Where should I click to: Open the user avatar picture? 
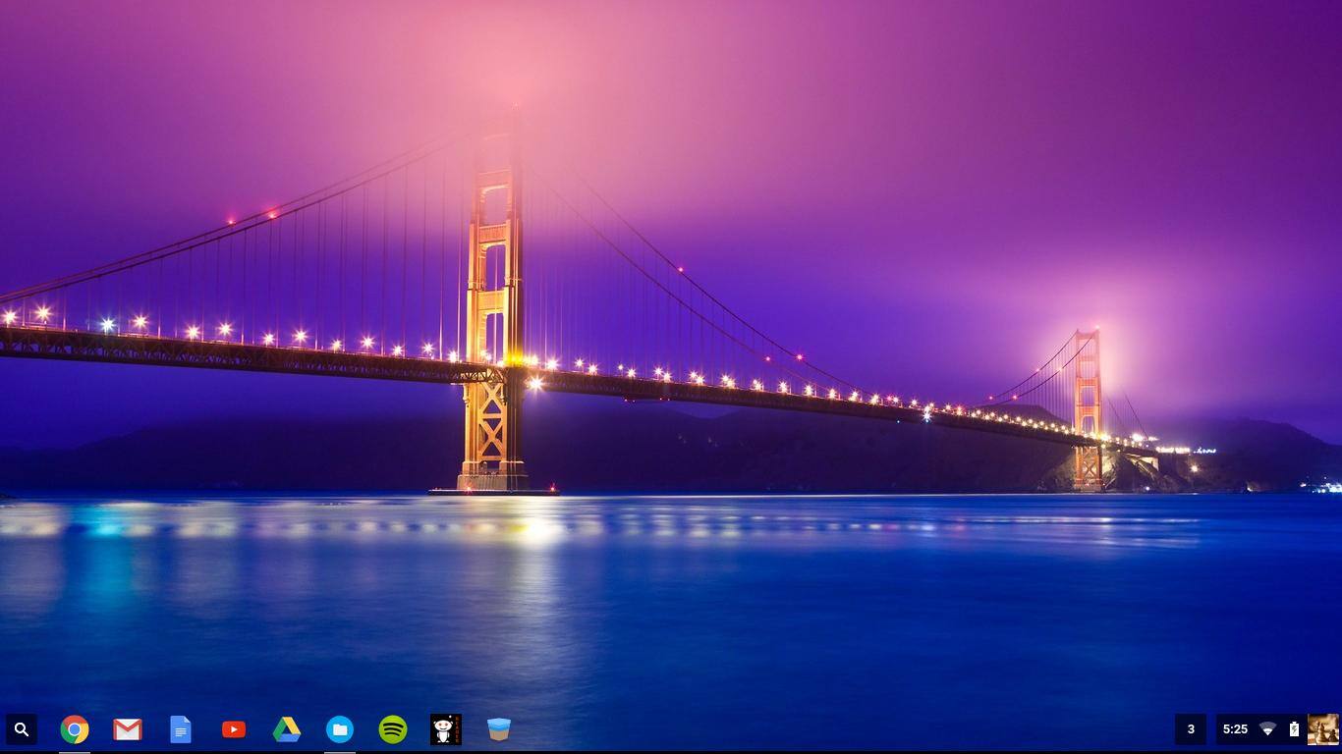point(1322,729)
